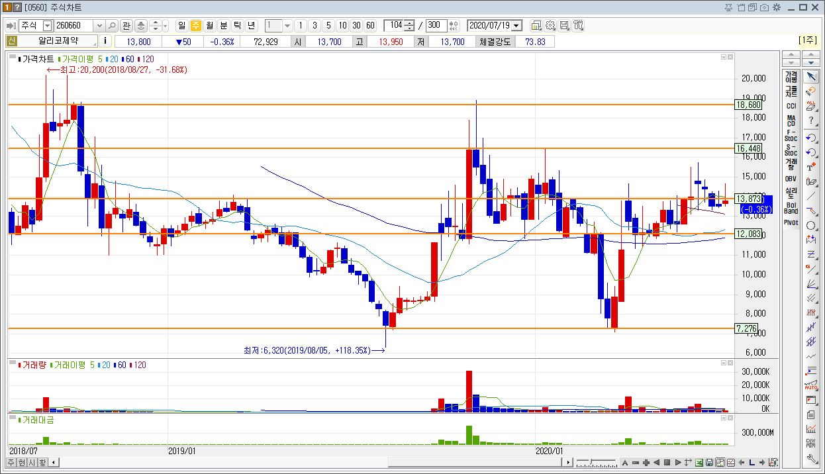Select the text insert tool (T+)
This screenshot has width=825, height=474.
pos(811,166)
